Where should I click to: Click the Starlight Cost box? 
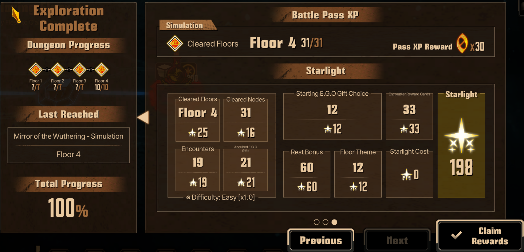coord(409,174)
